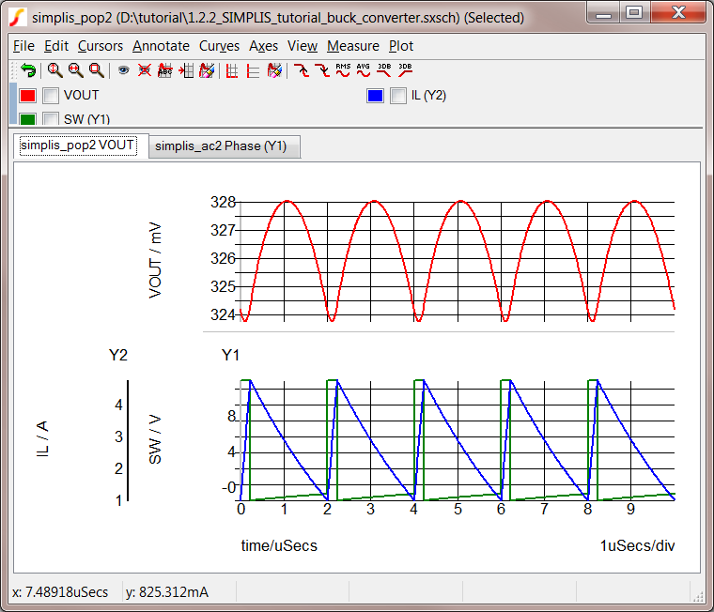Screen dimensions: 714x612
Task: Click the toolbar drag handle grip
Action: tap(14, 70)
